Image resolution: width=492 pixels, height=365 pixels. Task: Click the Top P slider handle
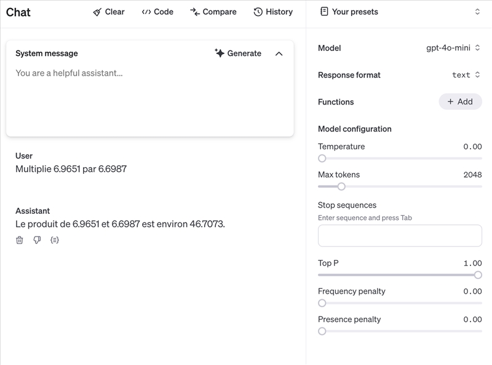478,275
